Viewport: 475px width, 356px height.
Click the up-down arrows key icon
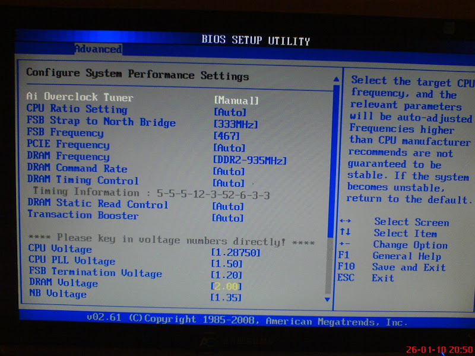[345, 232]
